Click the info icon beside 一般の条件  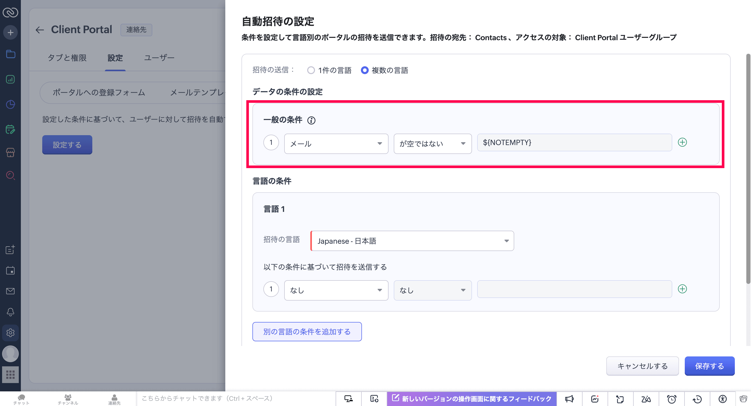point(311,120)
